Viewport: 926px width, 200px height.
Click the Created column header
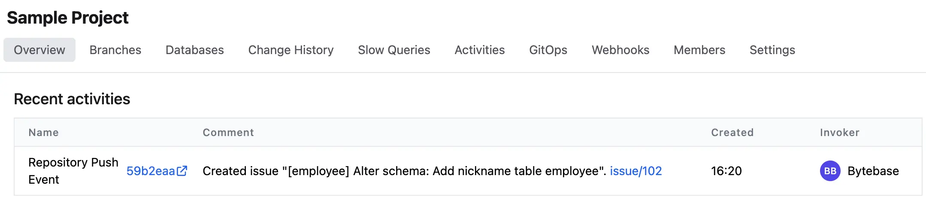point(732,133)
